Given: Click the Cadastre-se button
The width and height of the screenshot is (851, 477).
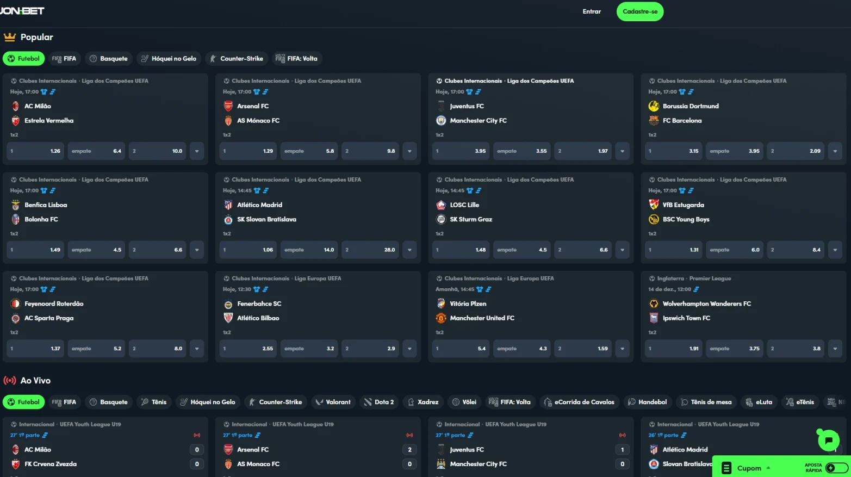Looking at the screenshot, I should click(x=640, y=11).
